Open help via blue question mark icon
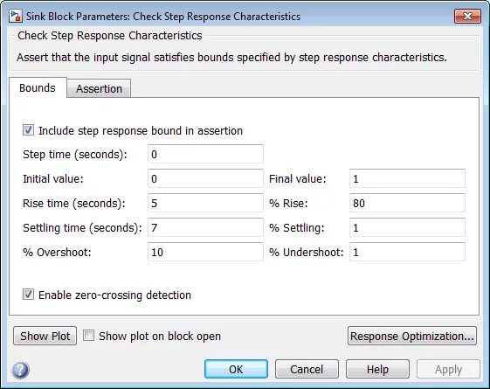The height and width of the screenshot is (389, 490). click(x=20, y=370)
